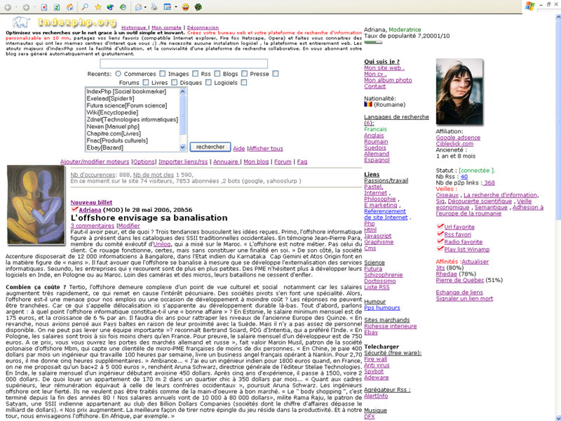This screenshot has height=421, width=561.
Task: Click Déconnexion in the top menu
Action: point(203,27)
